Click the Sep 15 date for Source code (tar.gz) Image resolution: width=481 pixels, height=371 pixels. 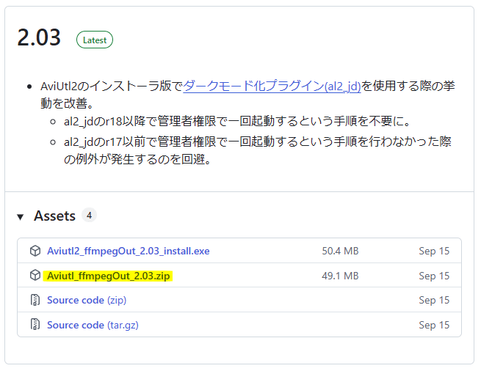tap(434, 324)
